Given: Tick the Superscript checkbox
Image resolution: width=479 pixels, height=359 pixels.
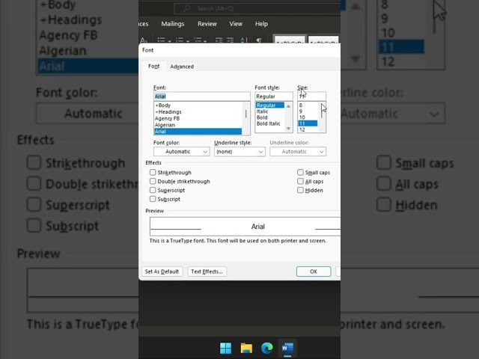Looking at the screenshot, I should coord(153,190).
